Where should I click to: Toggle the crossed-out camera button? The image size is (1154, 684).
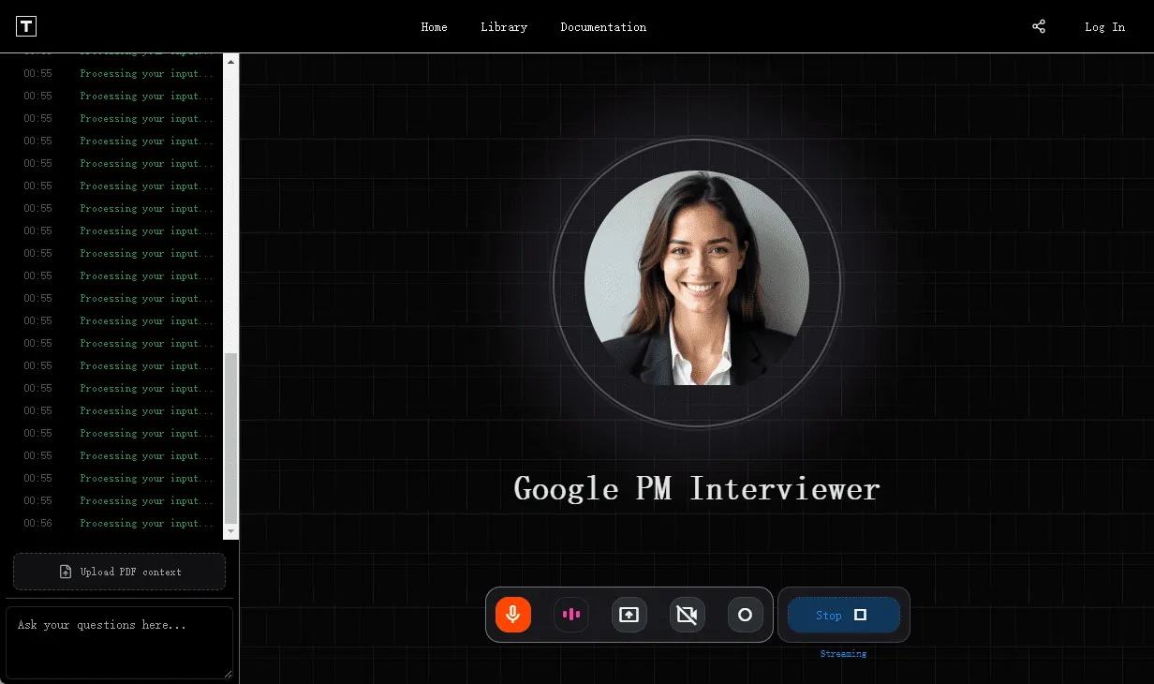coord(688,615)
